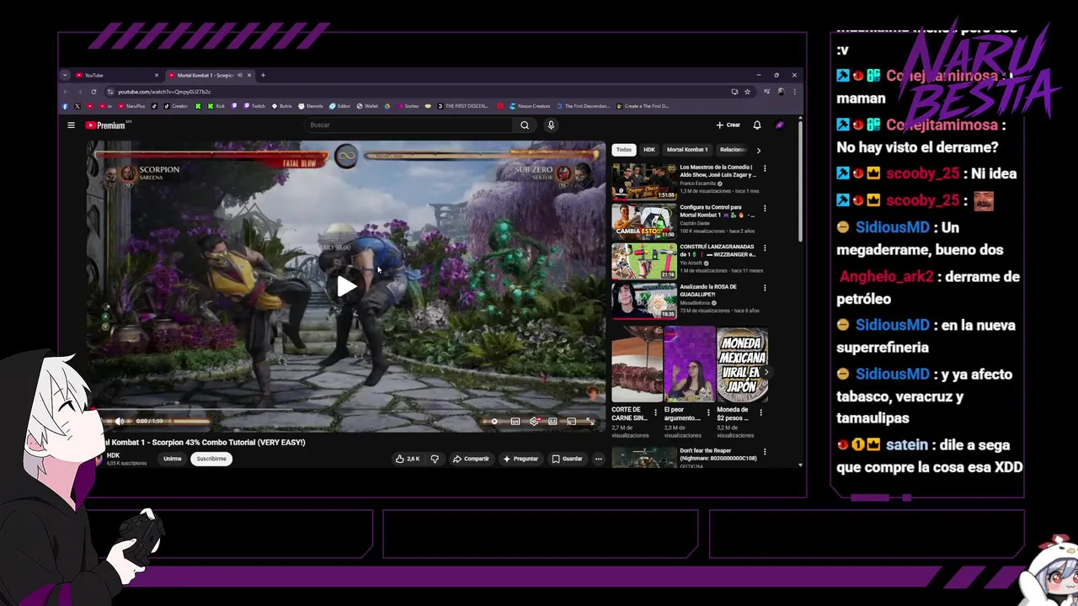
Task: Play the Scorpion combo tutorial video
Action: point(346,286)
